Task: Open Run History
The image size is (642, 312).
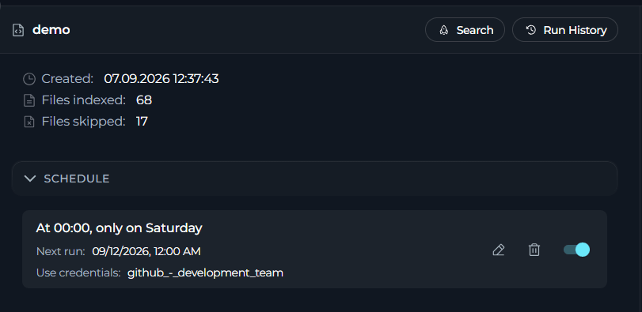Action: (565, 30)
